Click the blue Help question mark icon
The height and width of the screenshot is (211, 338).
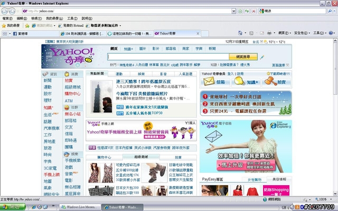tap(331, 33)
